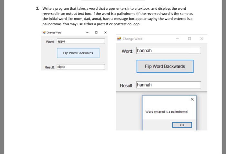Click the question text starting 'Write a program'
The width and height of the screenshot is (226, 154).
pos(118,16)
